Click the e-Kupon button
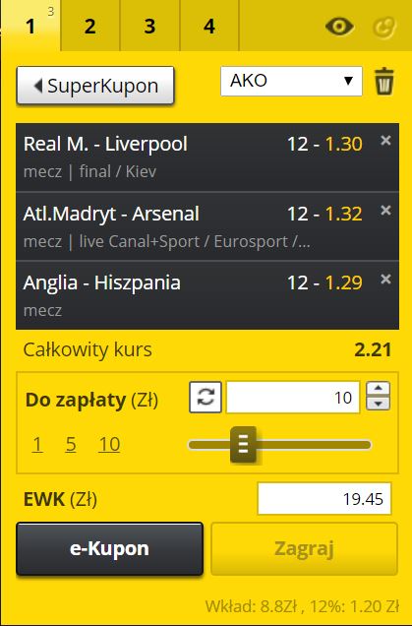412x626 pixels. [x=110, y=549]
